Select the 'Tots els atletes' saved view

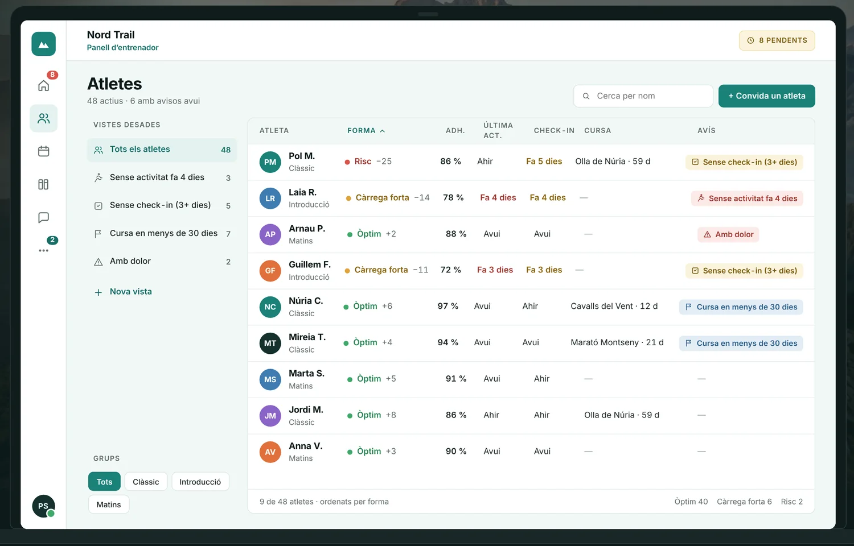(x=162, y=150)
